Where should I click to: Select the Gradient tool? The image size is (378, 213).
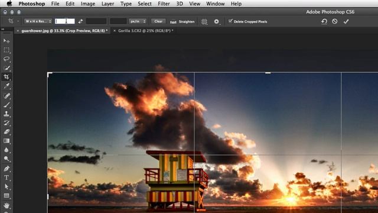click(6, 141)
